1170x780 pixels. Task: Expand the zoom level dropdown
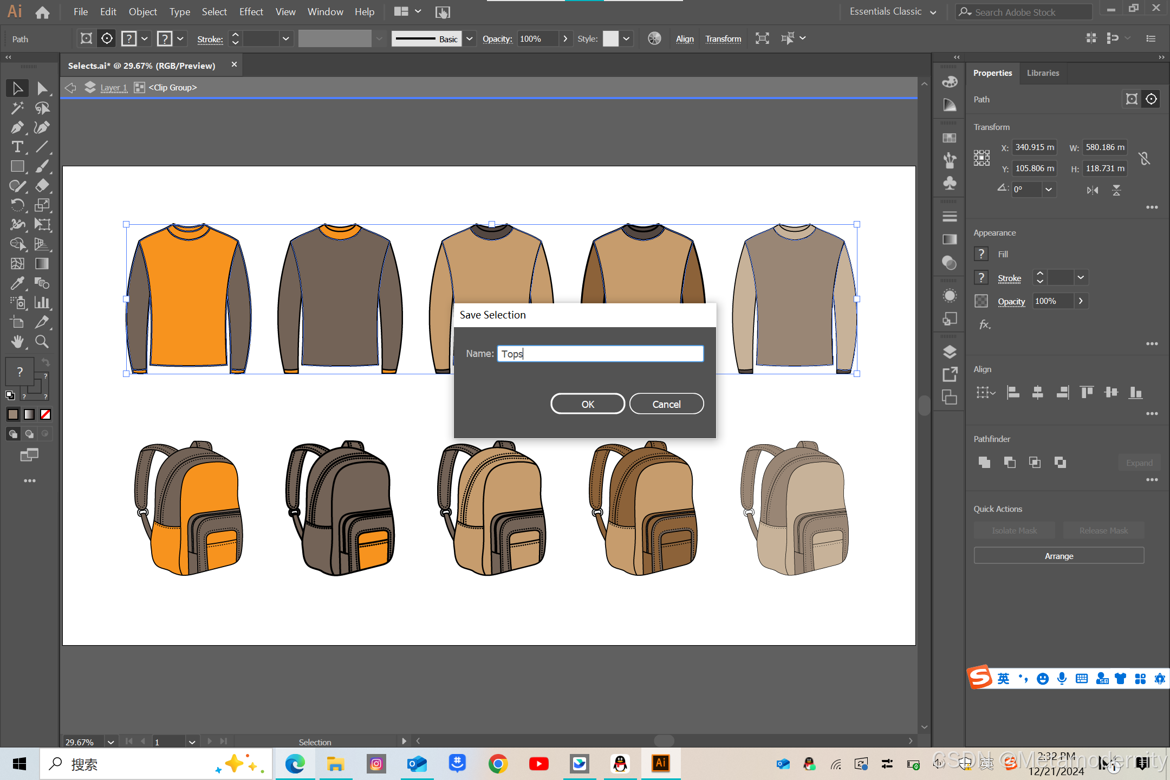click(x=110, y=742)
